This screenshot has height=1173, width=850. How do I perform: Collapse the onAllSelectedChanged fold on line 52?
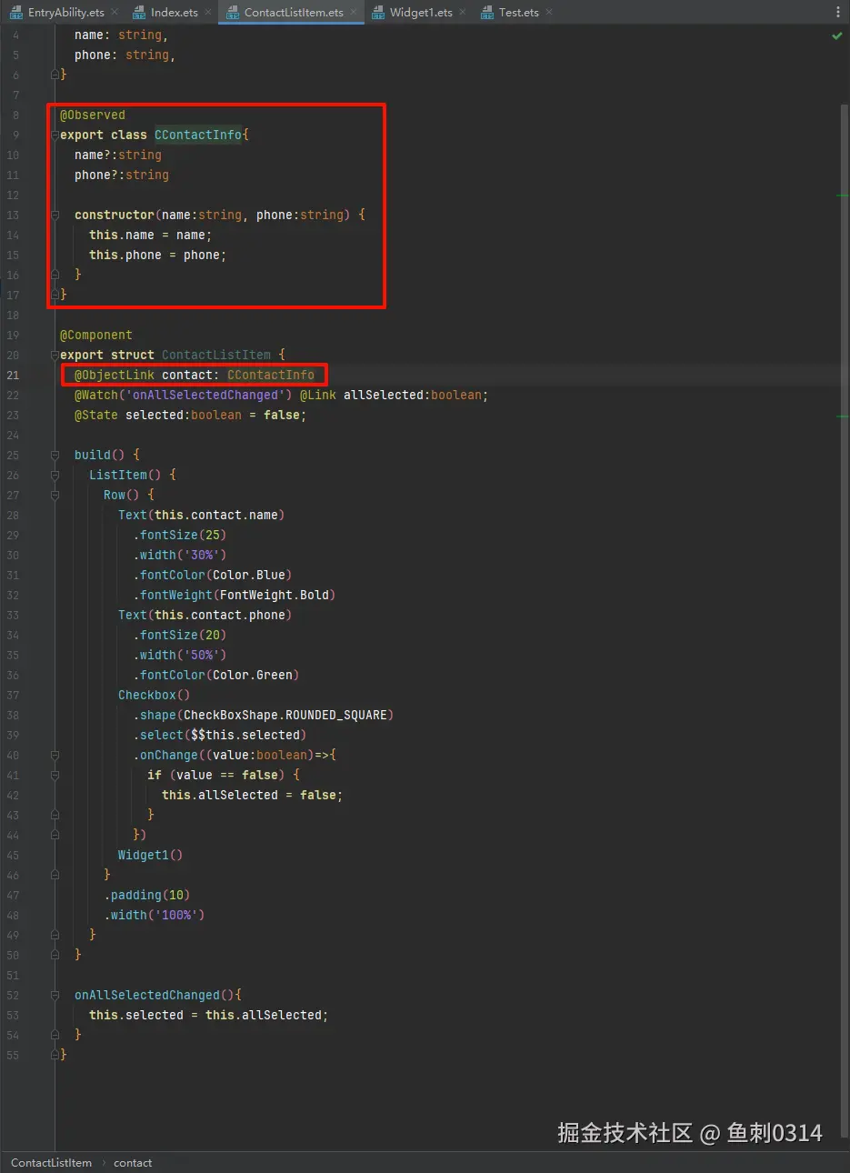pyautogui.click(x=55, y=995)
